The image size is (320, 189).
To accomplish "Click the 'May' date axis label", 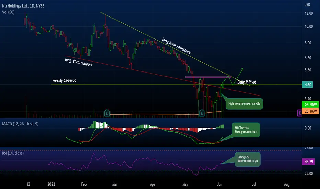I will 185,184.
